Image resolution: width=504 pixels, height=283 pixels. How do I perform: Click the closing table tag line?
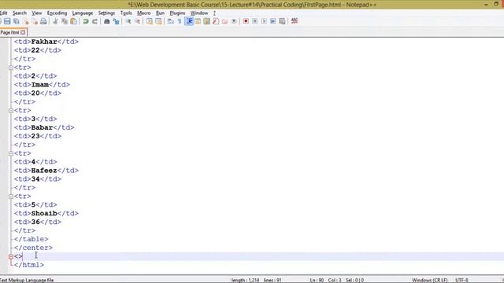click(x=31, y=239)
